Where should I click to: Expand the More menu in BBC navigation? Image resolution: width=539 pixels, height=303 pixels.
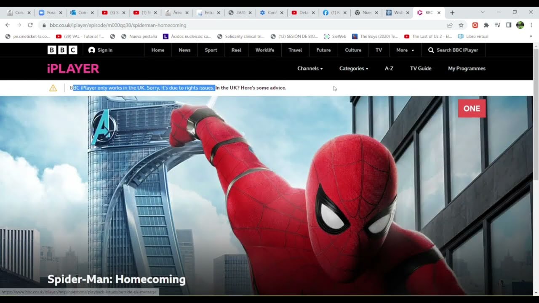405,50
